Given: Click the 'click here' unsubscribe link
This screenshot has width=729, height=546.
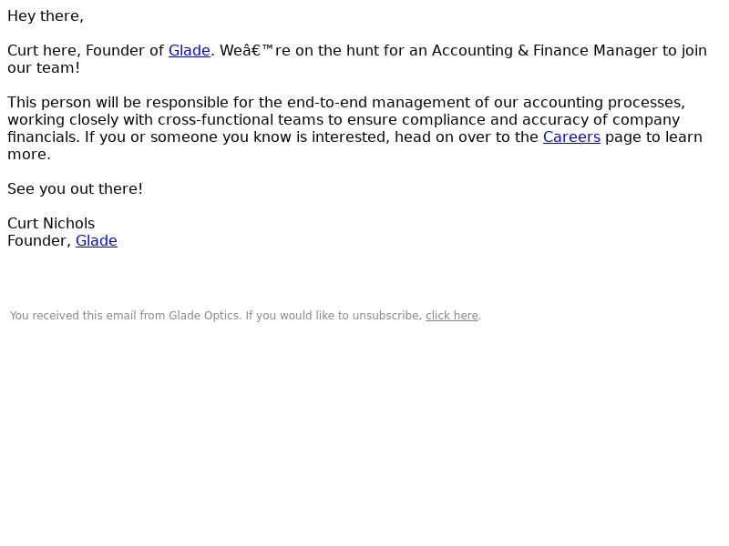Looking at the screenshot, I should point(451,316).
